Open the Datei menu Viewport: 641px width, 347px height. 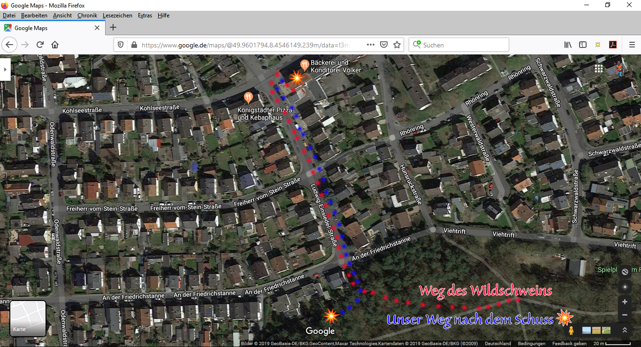point(9,15)
